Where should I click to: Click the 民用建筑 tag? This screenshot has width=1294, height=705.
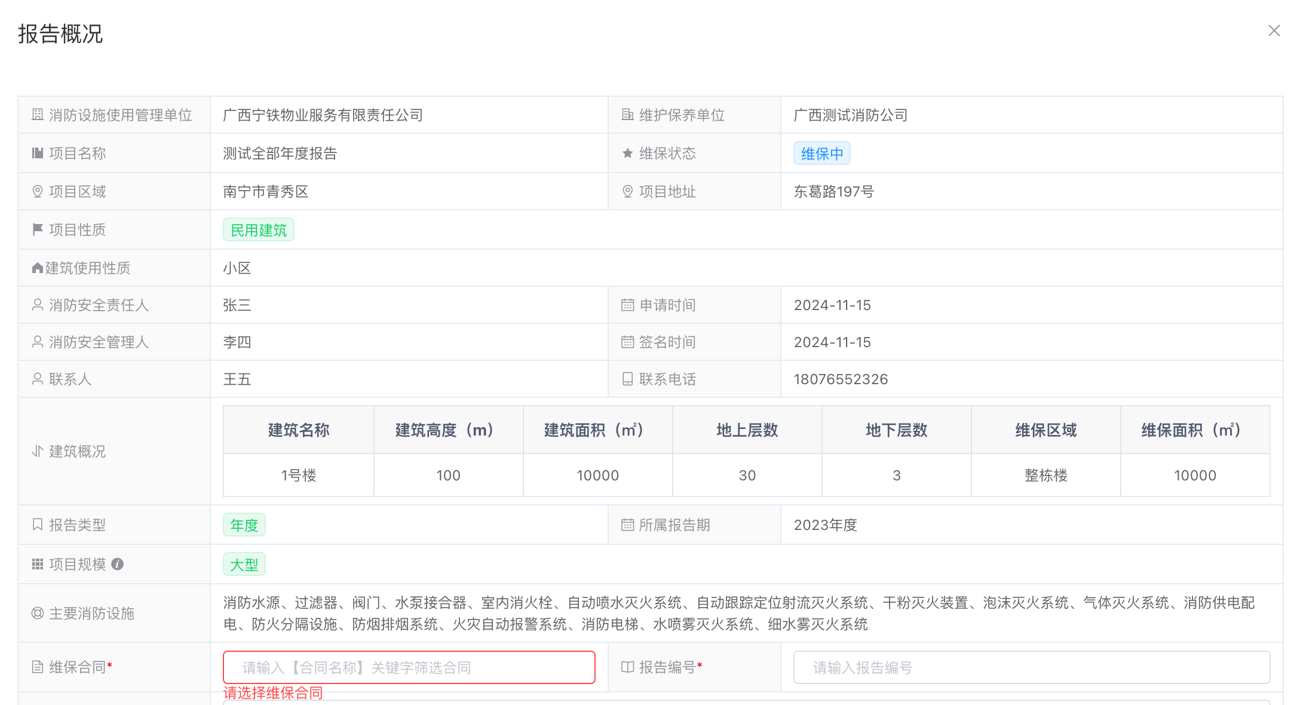coord(259,230)
